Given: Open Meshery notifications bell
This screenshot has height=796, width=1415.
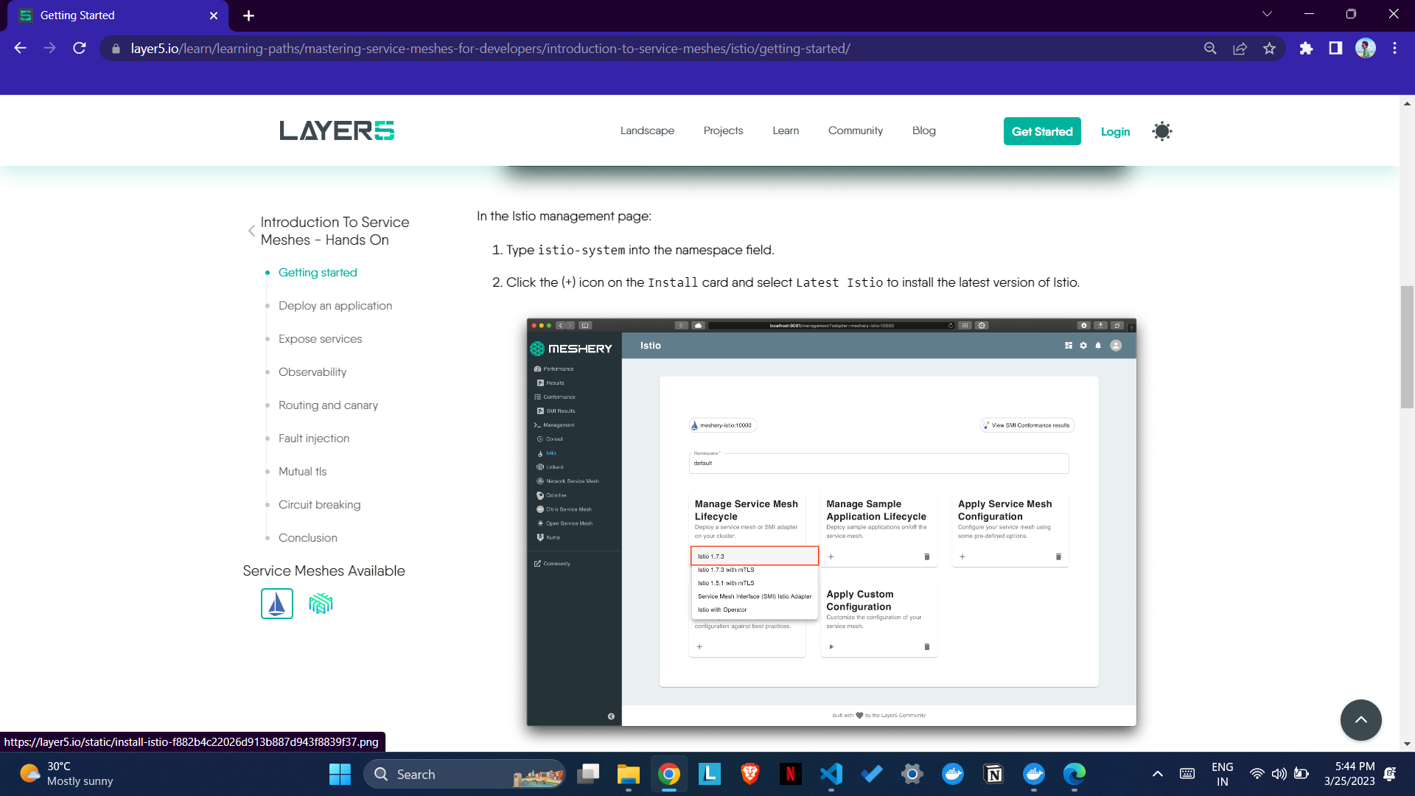Looking at the screenshot, I should (1097, 345).
